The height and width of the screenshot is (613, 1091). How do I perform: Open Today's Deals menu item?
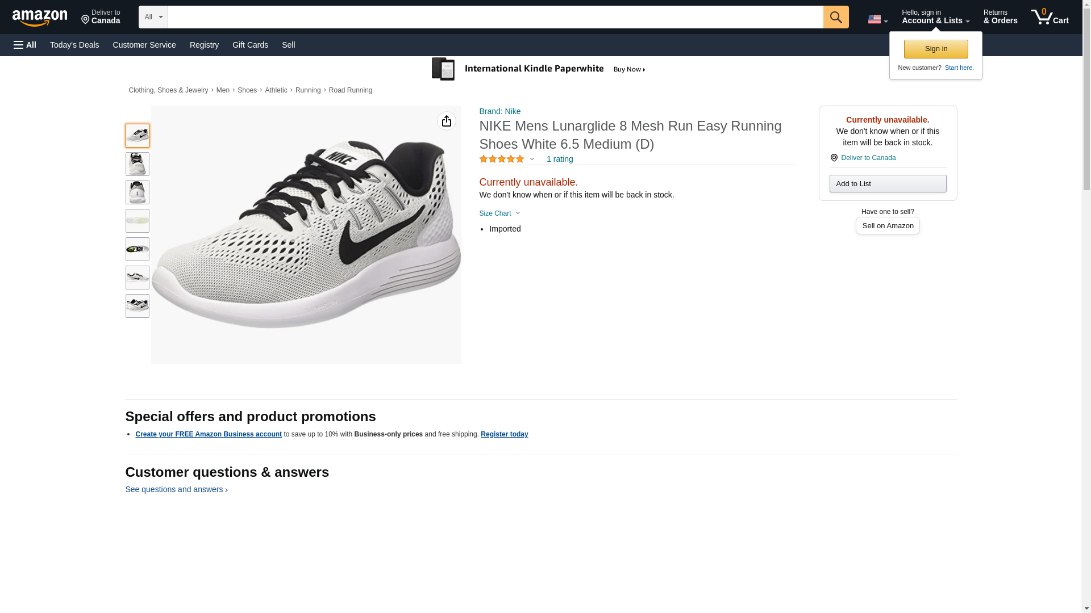(x=74, y=45)
